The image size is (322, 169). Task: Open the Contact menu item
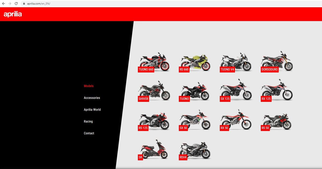(x=89, y=133)
